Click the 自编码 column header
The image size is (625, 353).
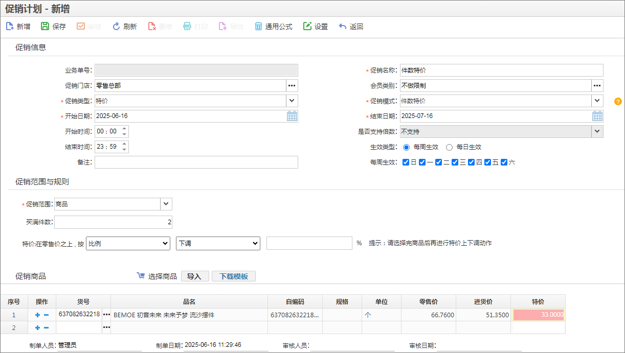[x=295, y=301]
